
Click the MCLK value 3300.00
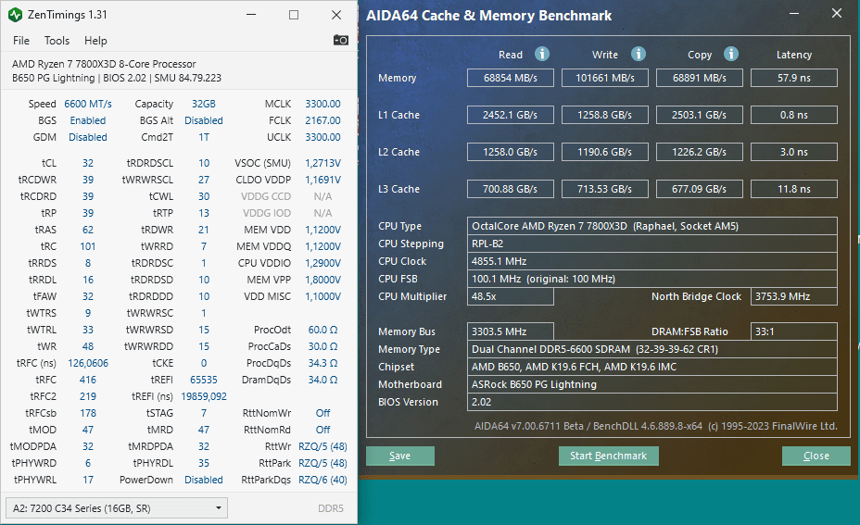(322, 104)
